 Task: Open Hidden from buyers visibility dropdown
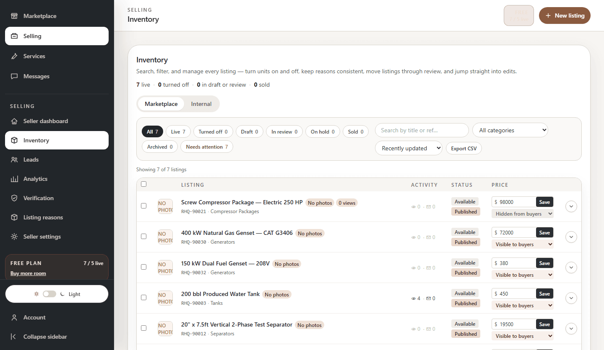523,214
